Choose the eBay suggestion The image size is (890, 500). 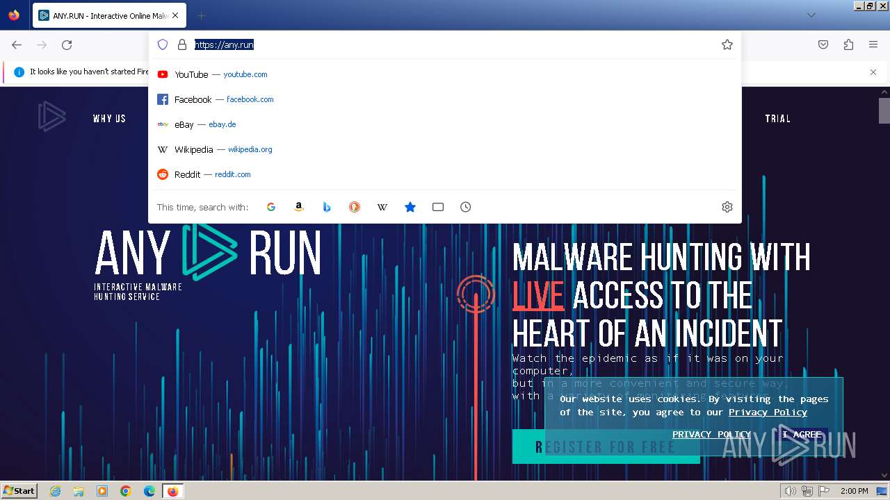coord(445,124)
